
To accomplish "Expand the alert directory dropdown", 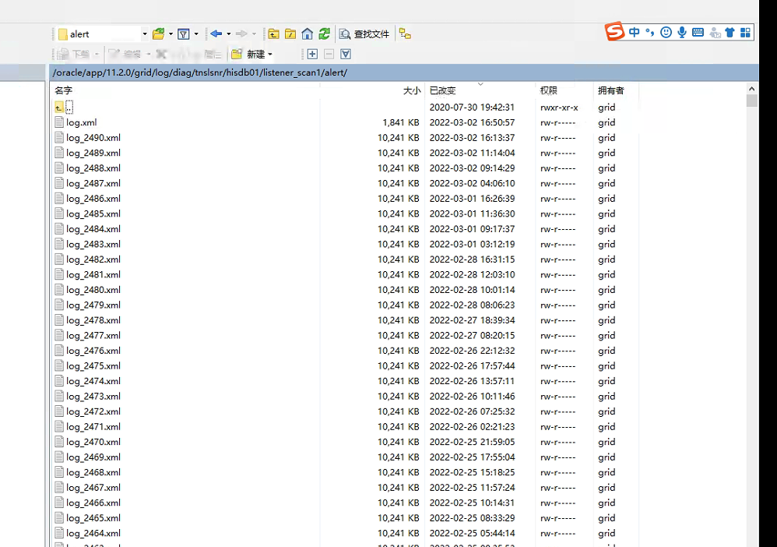I will (144, 34).
